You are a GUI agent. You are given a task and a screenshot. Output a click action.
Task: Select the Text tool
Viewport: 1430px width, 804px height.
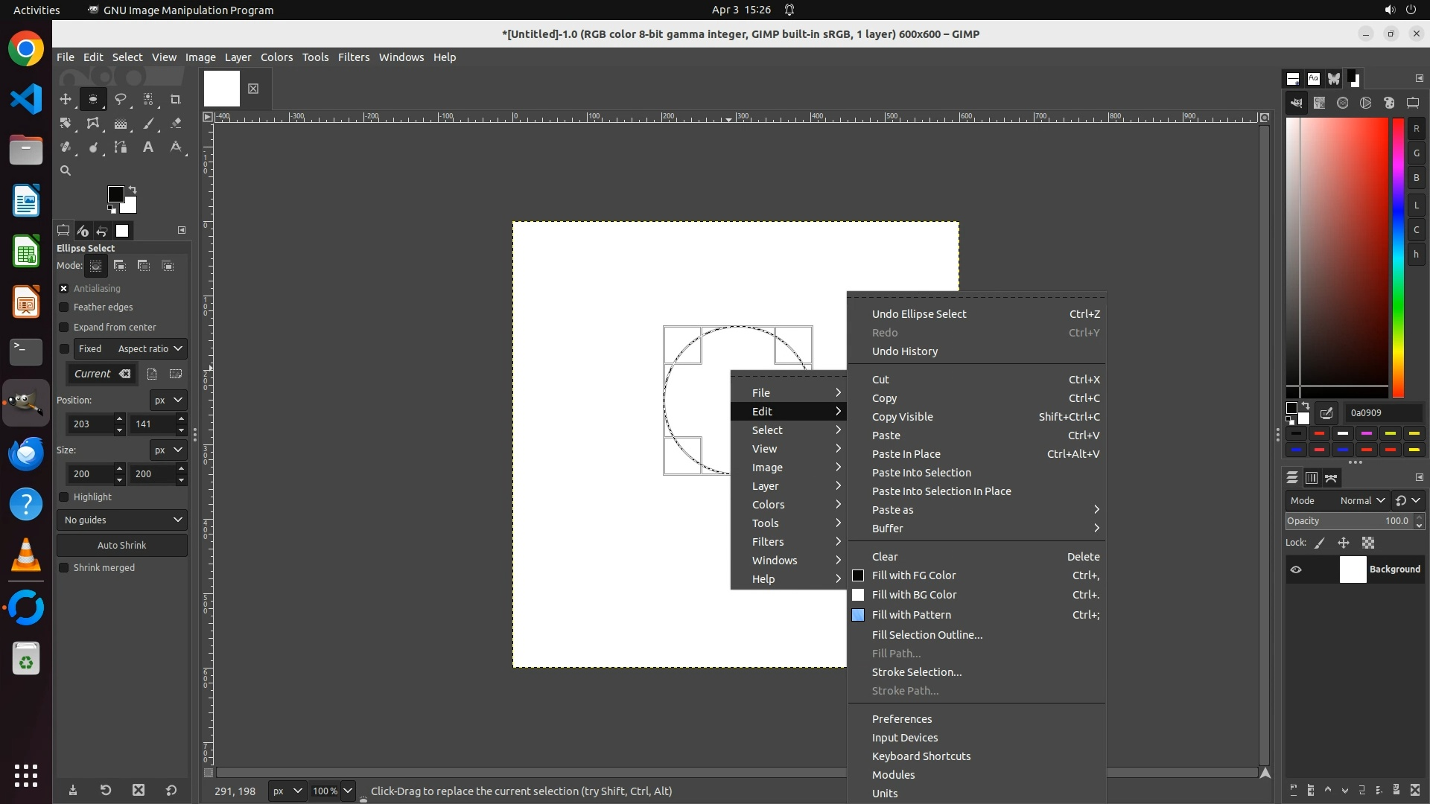[x=148, y=147]
